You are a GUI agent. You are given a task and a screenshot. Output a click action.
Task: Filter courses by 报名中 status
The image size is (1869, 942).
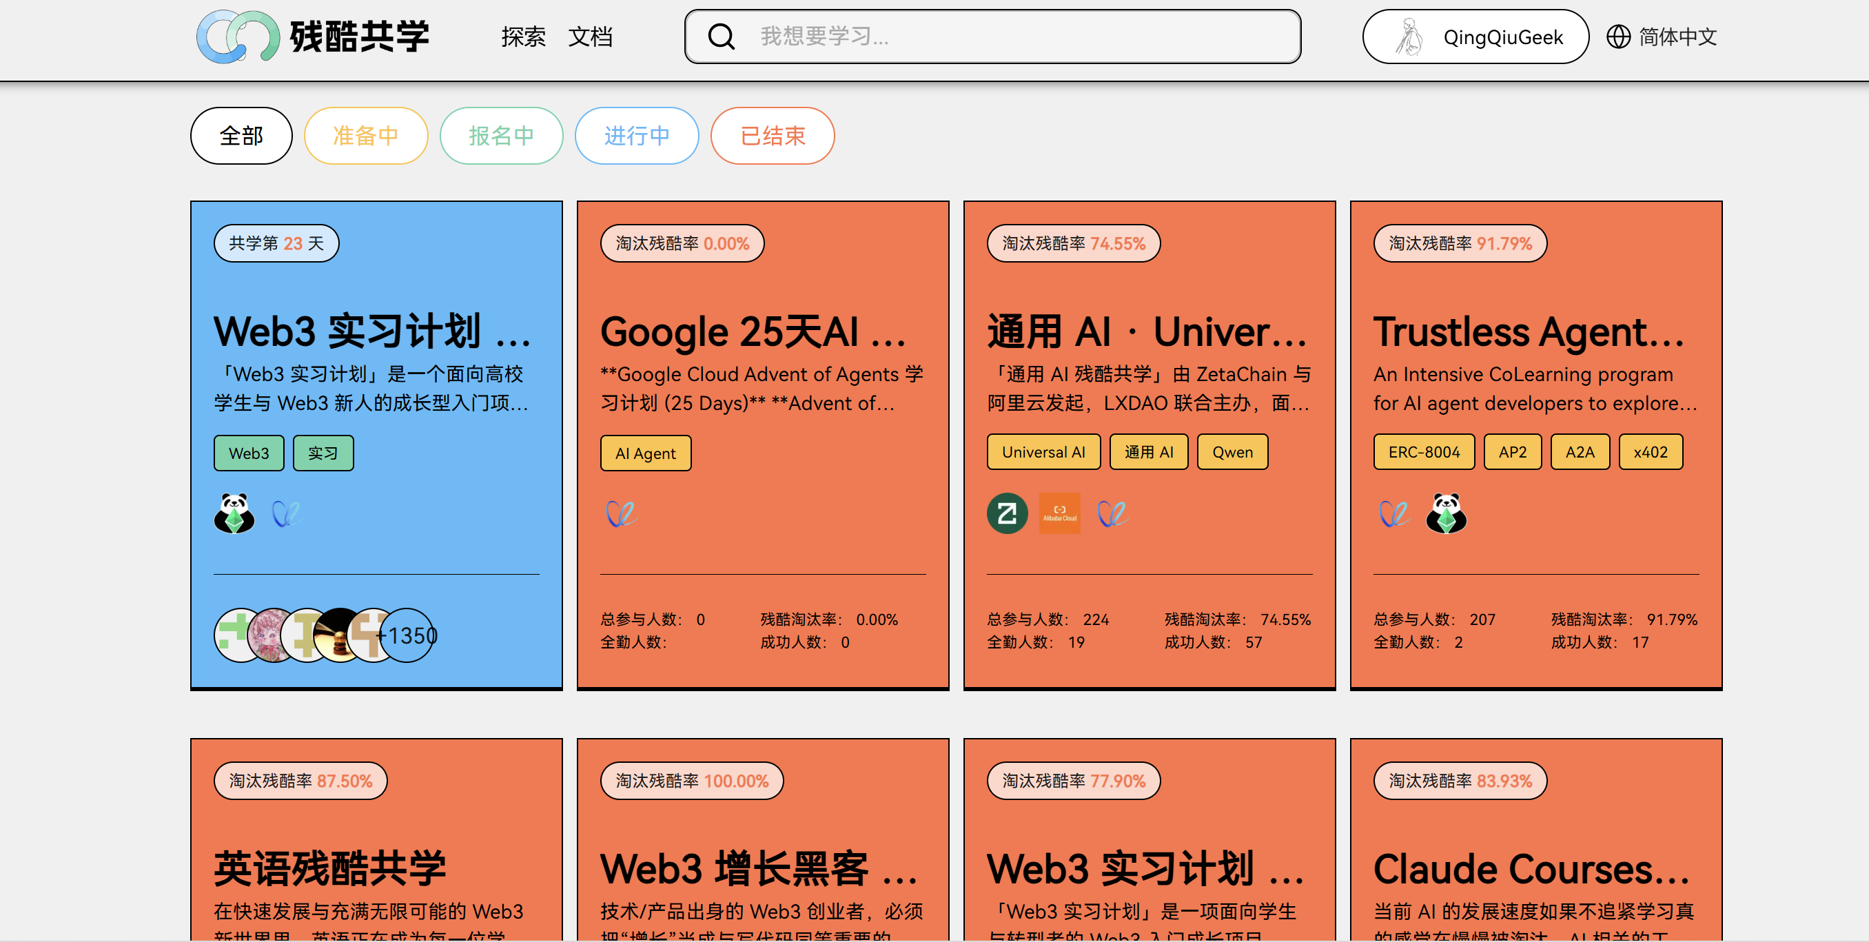click(500, 136)
